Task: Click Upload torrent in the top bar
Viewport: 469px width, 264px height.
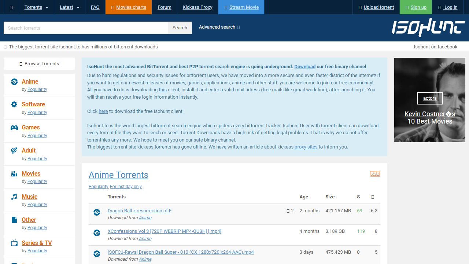Action: (376, 7)
